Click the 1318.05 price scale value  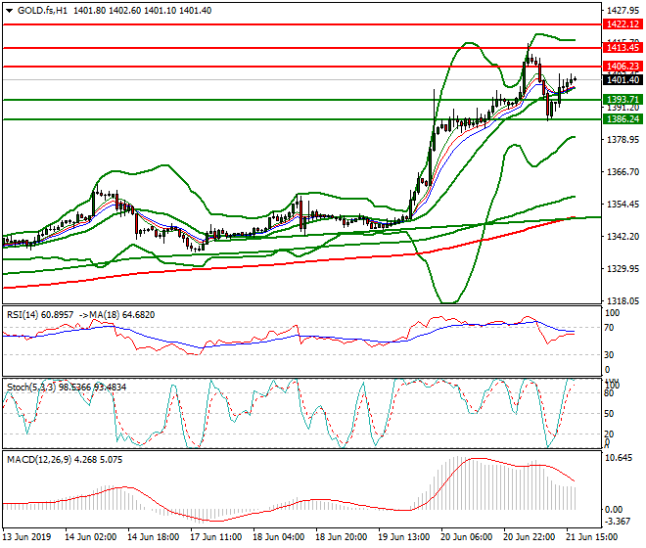pos(623,301)
